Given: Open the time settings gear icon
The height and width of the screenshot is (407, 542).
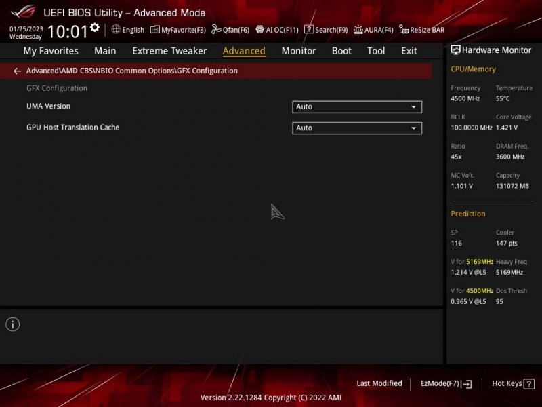Looking at the screenshot, I should point(95,27).
